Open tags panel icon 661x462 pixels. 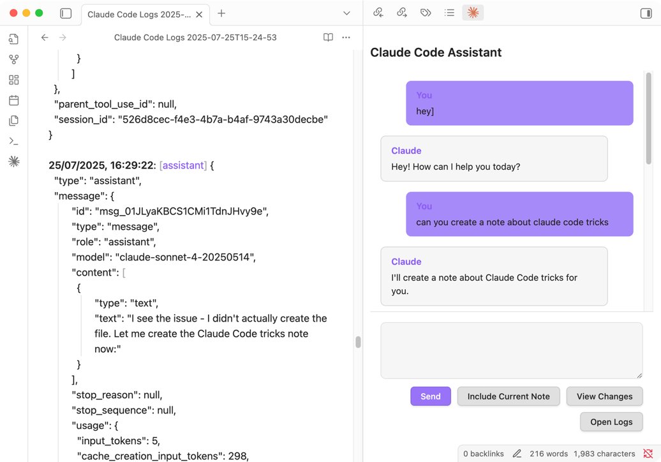click(x=426, y=13)
